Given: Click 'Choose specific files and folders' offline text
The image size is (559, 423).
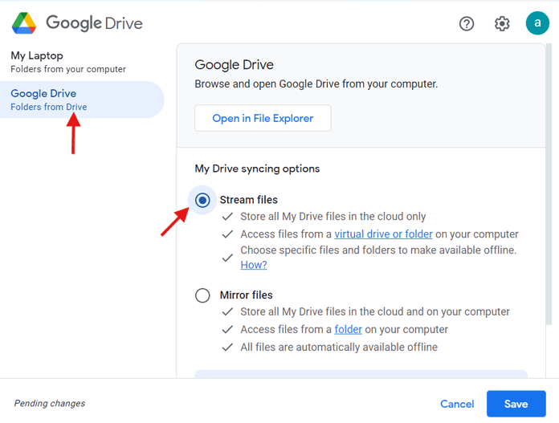Looking at the screenshot, I should tap(378, 250).
